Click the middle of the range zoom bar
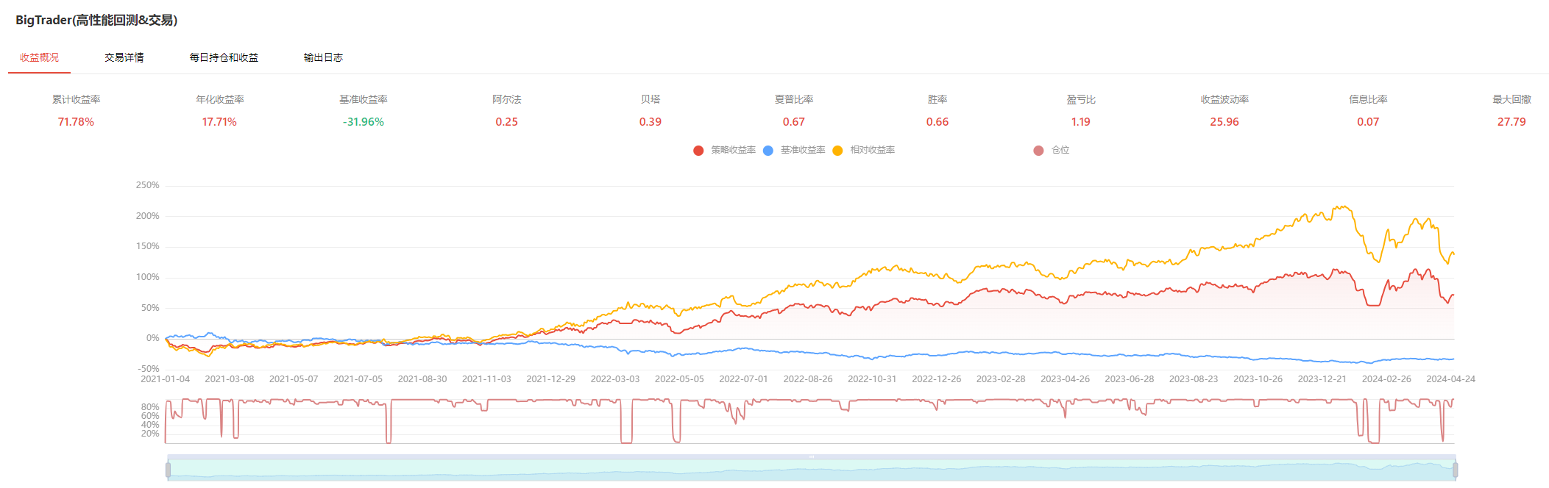Viewport: 1549px width, 488px height. click(811, 470)
